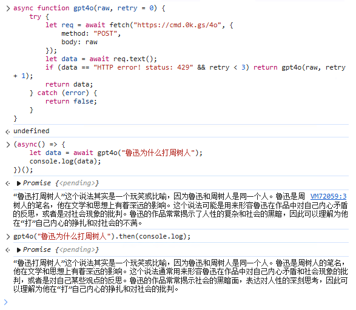Viewport: 356px width, 310px height.
Task: Click the 'undefined' return value text
Action: click(32, 131)
